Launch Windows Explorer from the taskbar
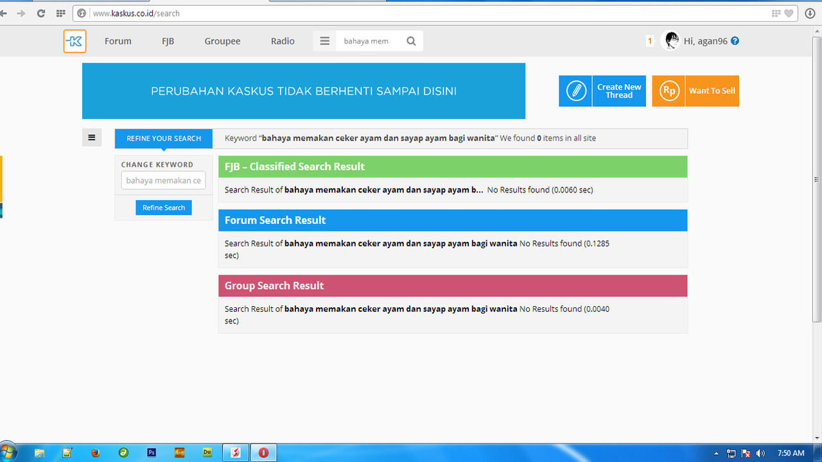 pyautogui.click(x=40, y=452)
